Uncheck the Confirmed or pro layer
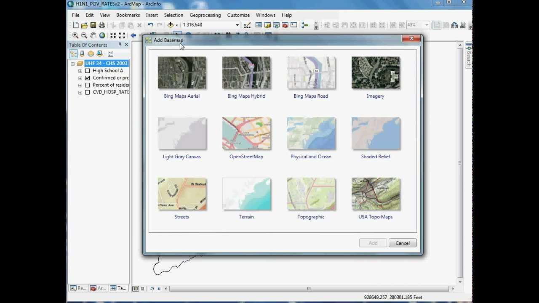This screenshot has width=539, height=303. (88, 78)
